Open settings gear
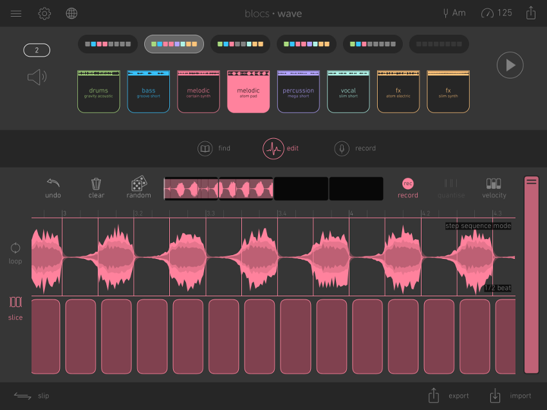 point(44,13)
